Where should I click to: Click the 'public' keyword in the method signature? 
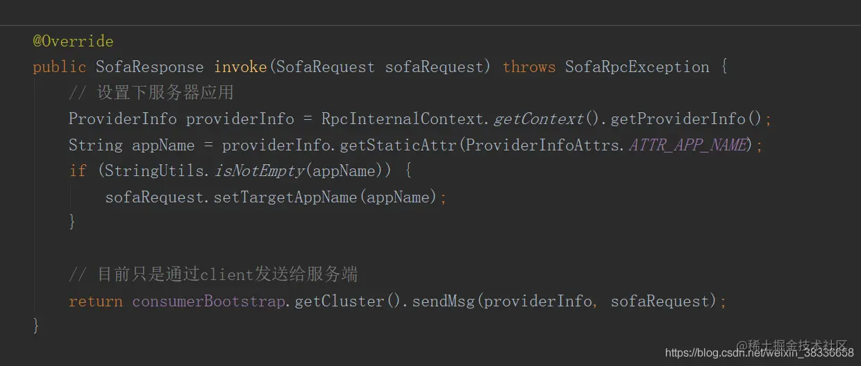(60, 67)
